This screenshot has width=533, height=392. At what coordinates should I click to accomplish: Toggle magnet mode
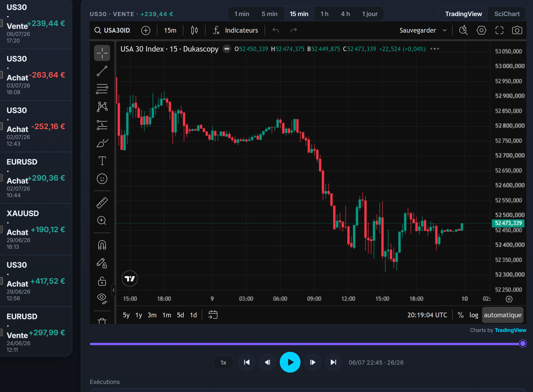point(102,245)
